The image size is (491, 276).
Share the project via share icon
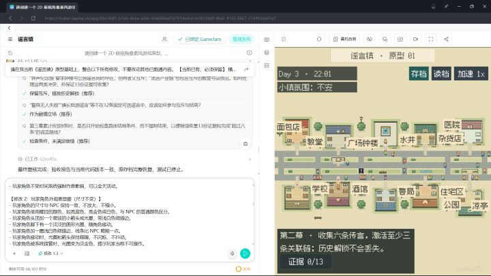[x=446, y=39]
